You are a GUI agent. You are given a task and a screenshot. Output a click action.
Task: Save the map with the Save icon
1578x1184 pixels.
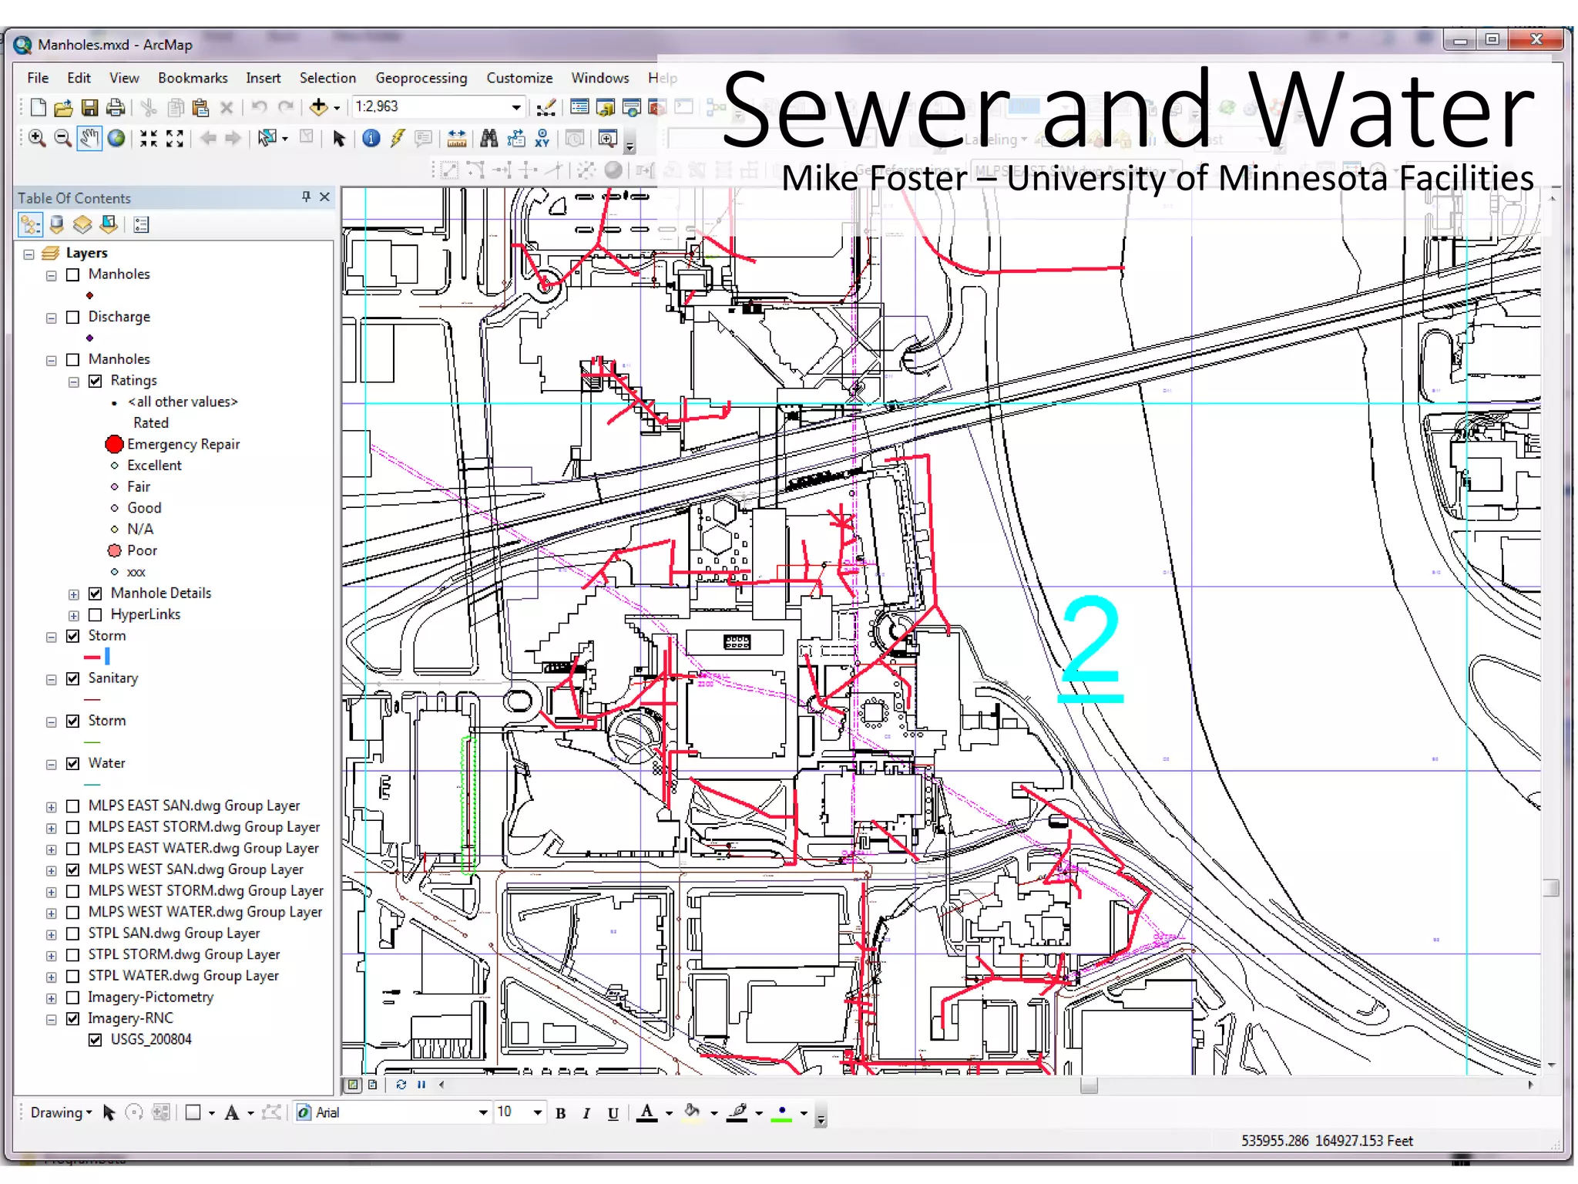90,107
